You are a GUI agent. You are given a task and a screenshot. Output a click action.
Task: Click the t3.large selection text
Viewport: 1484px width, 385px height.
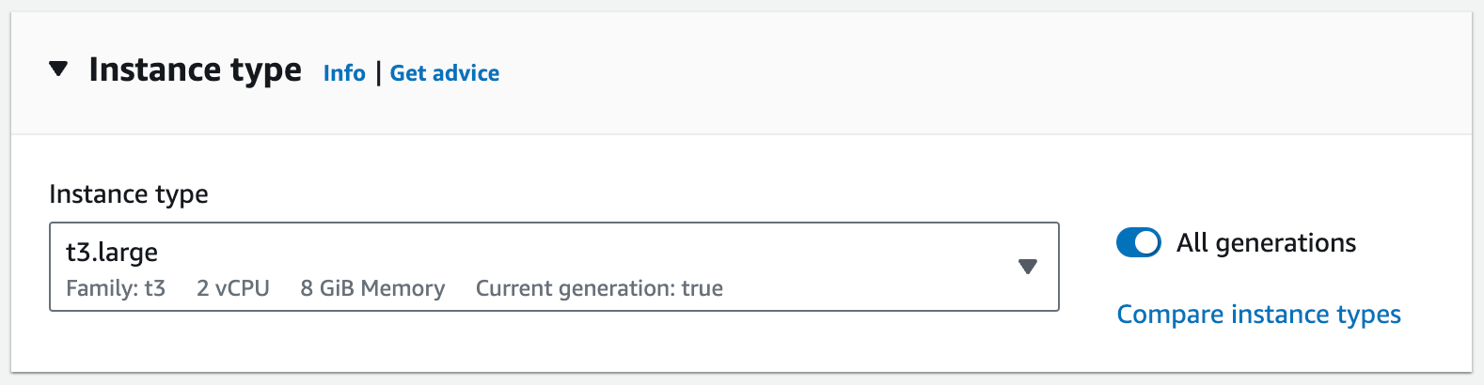tap(112, 252)
